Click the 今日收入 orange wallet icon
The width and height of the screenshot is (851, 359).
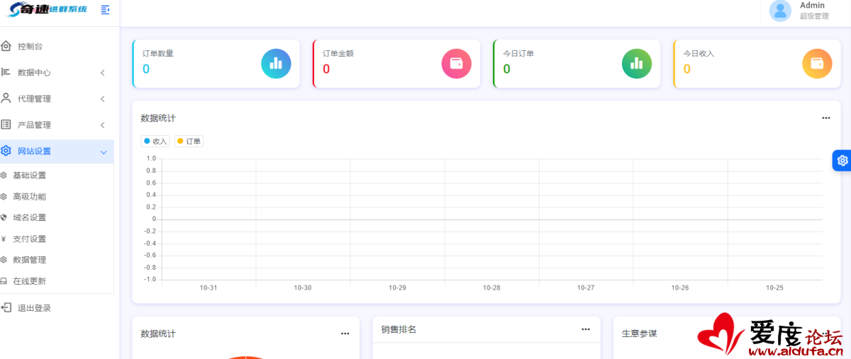pos(817,64)
